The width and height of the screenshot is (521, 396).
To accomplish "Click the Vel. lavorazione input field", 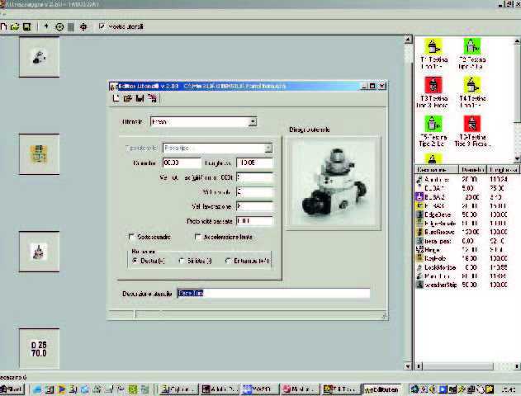I will (254, 206).
